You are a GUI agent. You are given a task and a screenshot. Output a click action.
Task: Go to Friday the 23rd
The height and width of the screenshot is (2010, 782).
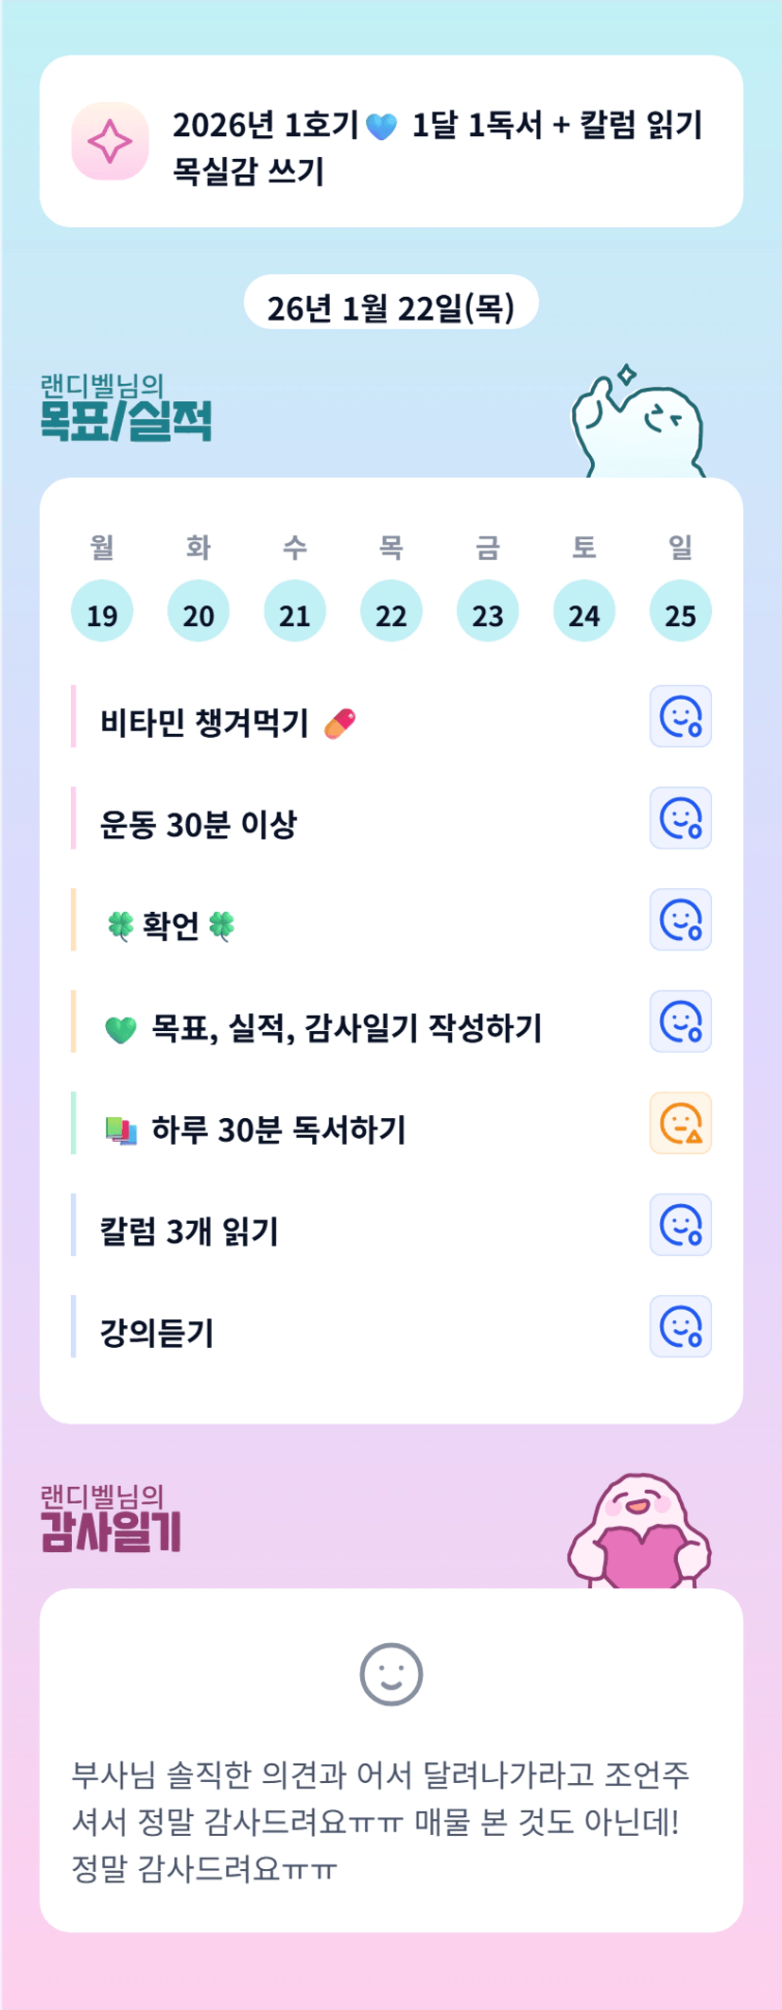488,612
